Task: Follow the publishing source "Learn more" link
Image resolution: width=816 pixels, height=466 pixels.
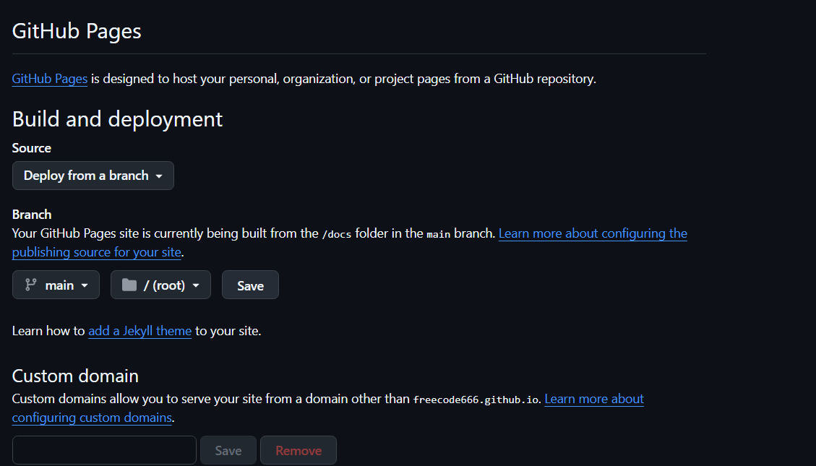Action: click(593, 233)
